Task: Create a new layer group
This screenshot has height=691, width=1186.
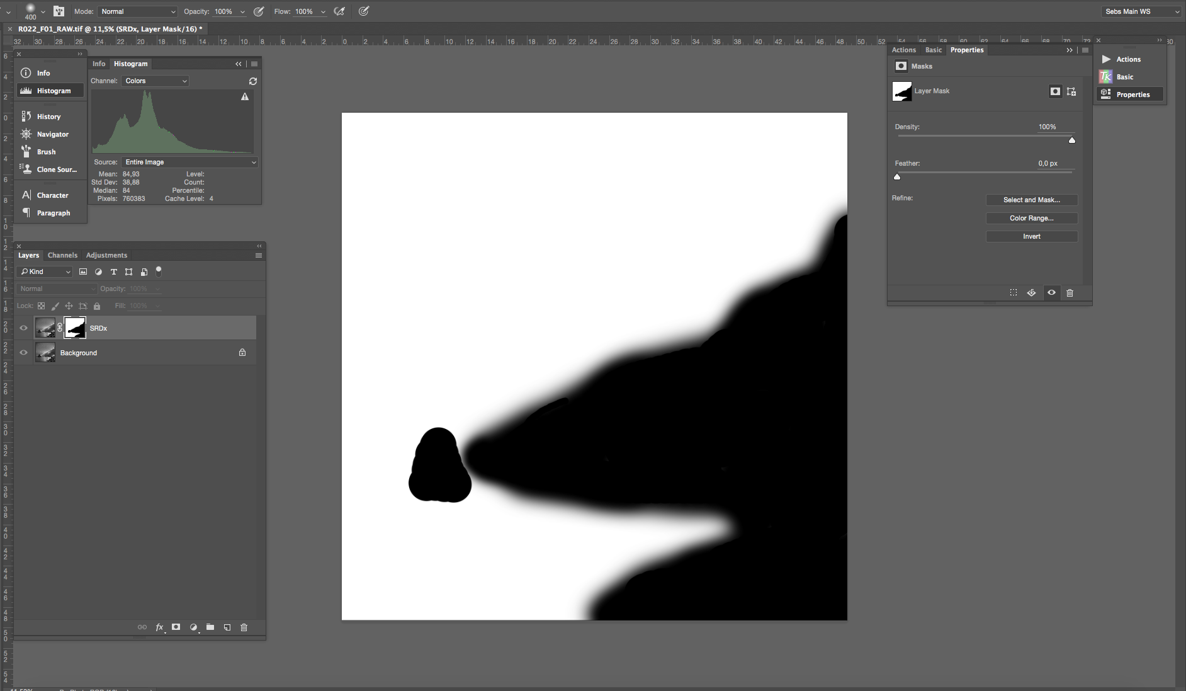Action: point(210,627)
